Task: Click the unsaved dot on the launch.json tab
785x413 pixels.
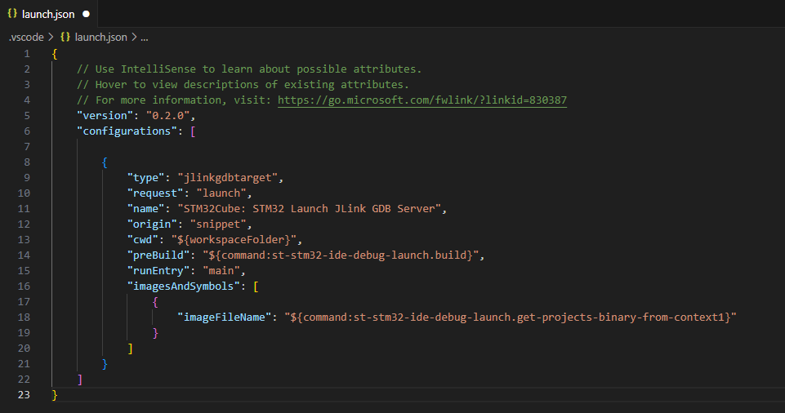Action: (x=86, y=14)
